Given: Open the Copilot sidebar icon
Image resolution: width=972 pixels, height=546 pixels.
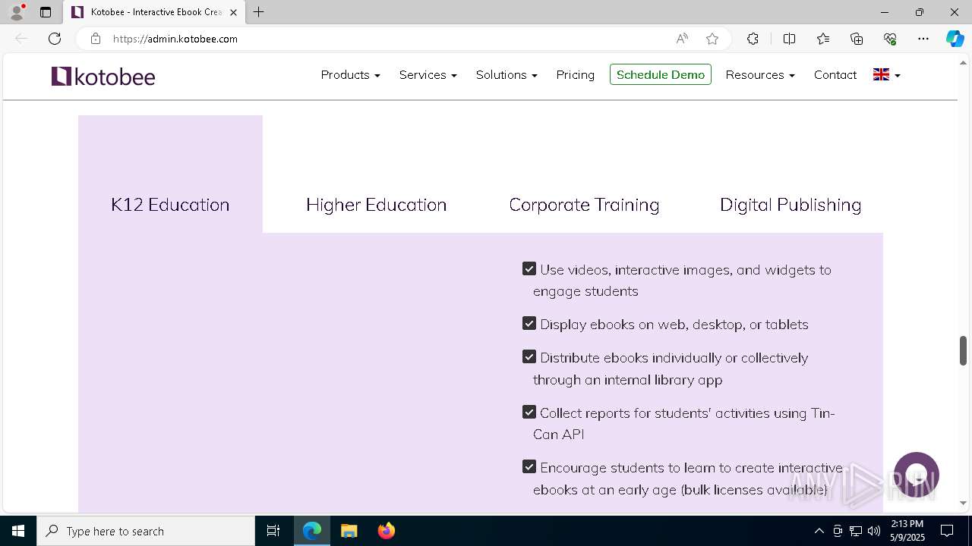Looking at the screenshot, I should tap(955, 39).
